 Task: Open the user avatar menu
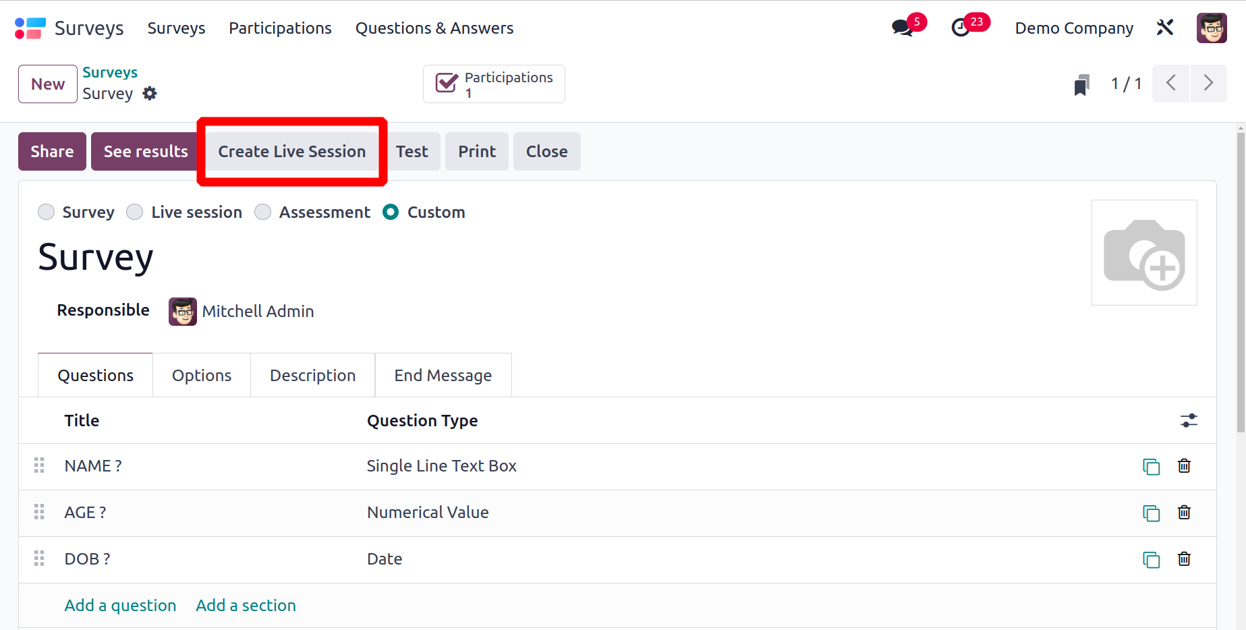click(x=1212, y=28)
